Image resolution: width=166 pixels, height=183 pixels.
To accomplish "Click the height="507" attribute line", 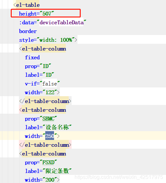I will point(36,14).
